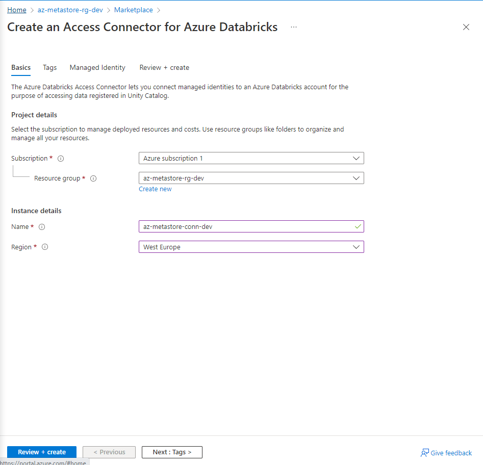This screenshot has width=483, height=465.
Task: Click Create new under Resource group
Action: 155,189
